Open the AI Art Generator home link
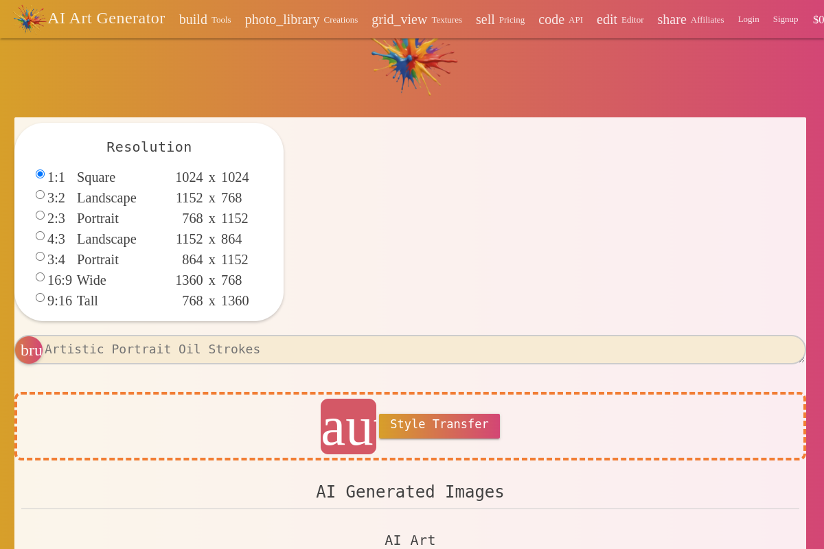This screenshot has height=549, width=824. click(106, 18)
